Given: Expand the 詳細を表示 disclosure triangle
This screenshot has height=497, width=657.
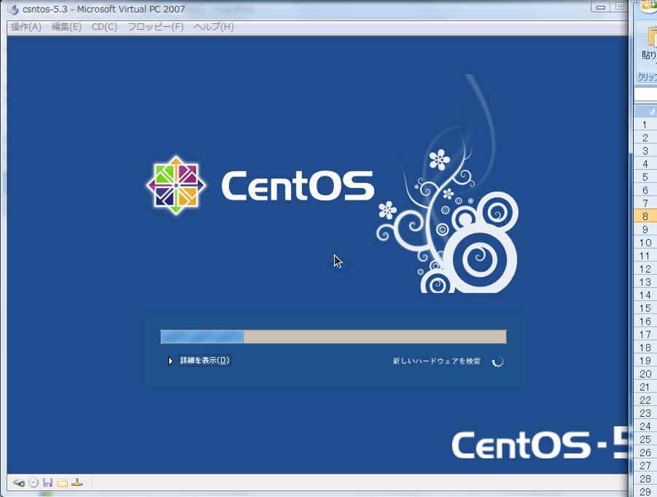Looking at the screenshot, I should pos(171,361).
